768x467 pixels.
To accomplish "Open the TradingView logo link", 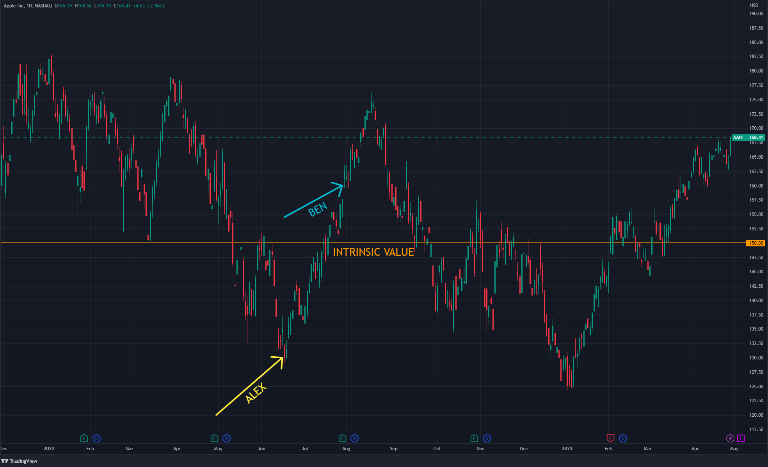I will pyautogui.click(x=20, y=461).
